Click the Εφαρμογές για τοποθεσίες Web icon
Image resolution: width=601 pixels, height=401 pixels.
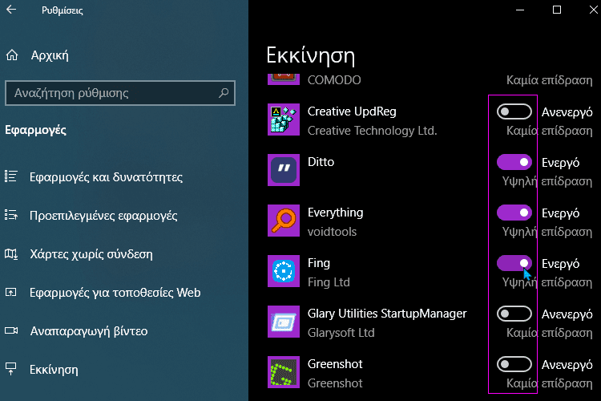point(10,293)
